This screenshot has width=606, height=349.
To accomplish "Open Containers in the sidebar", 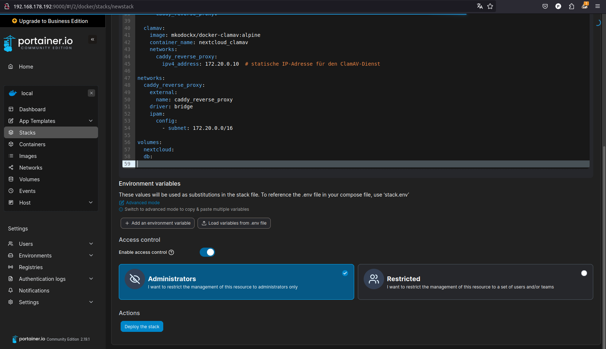I will (32, 144).
